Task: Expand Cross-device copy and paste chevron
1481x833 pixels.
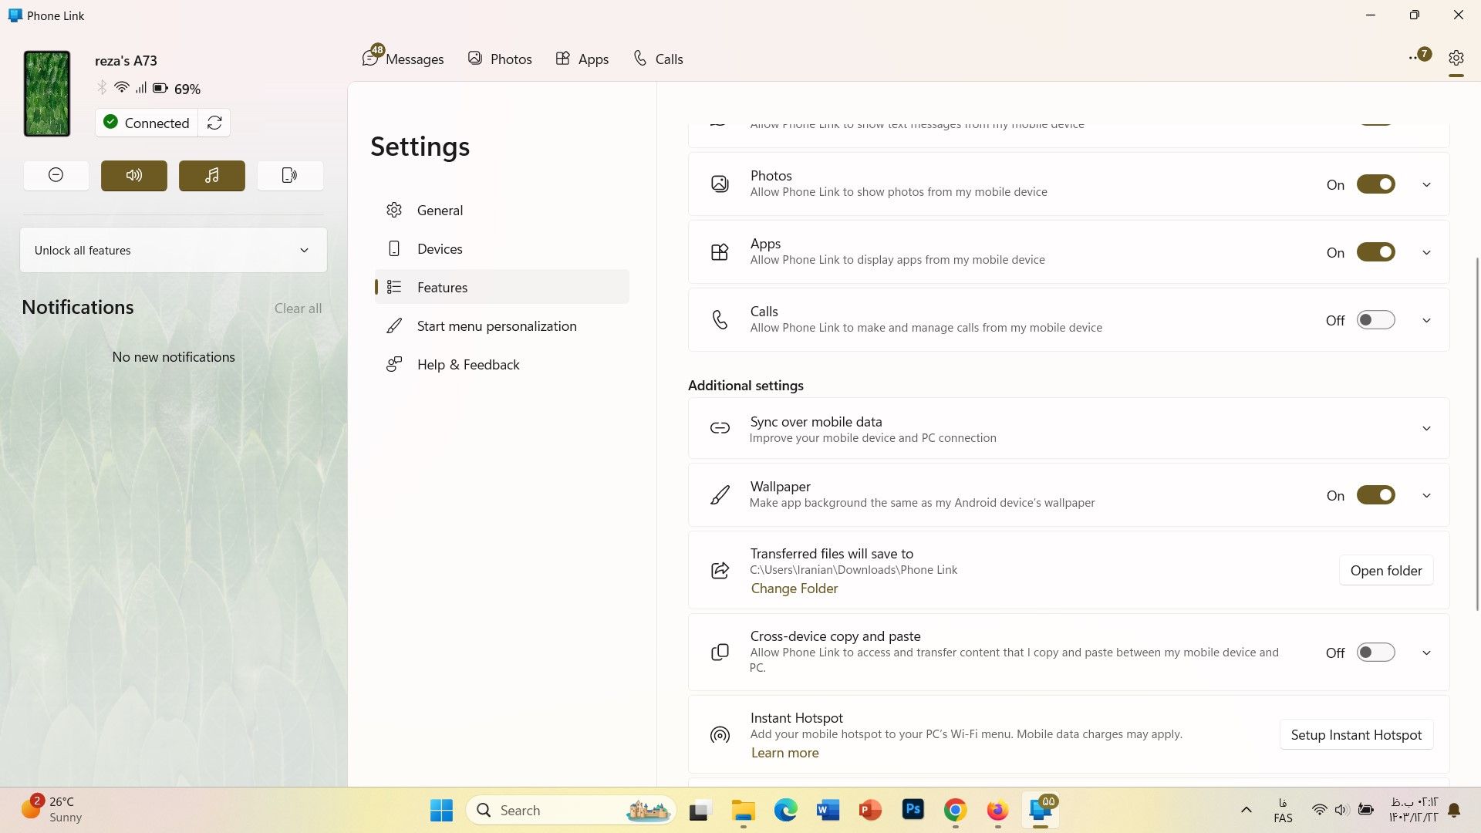Action: pyautogui.click(x=1426, y=653)
